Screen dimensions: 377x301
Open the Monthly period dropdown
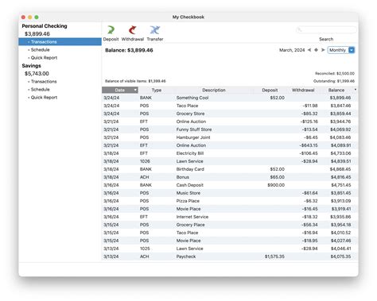pyautogui.click(x=341, y=50)
